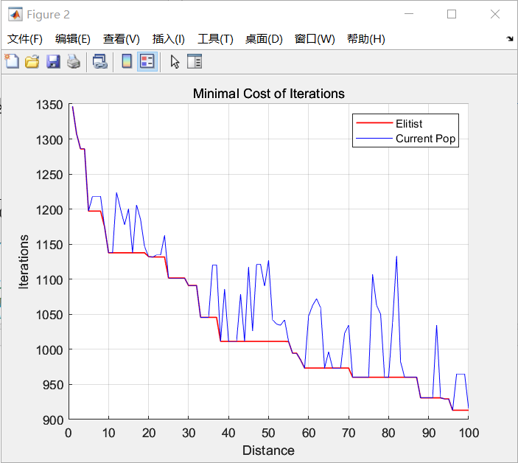Screen dimensions: 518x463
Task: Click the x-axis tick label 100
Action: (469, 433)
